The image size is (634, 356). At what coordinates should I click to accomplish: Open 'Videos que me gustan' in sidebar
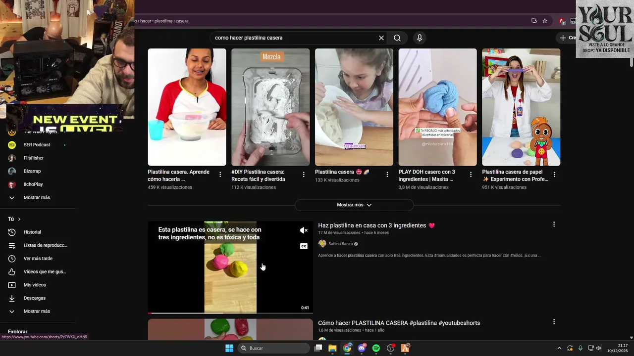pos(37,271)
